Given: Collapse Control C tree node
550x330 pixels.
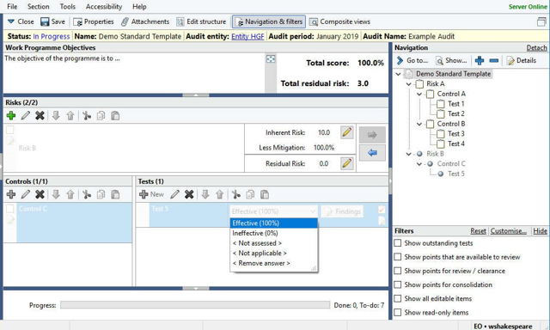Looking at the screenshot, I should click(x=419, y=164).
